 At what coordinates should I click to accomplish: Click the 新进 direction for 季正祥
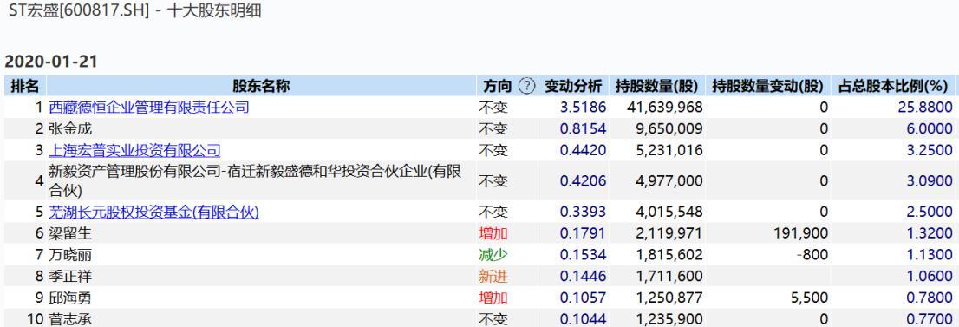493,277
